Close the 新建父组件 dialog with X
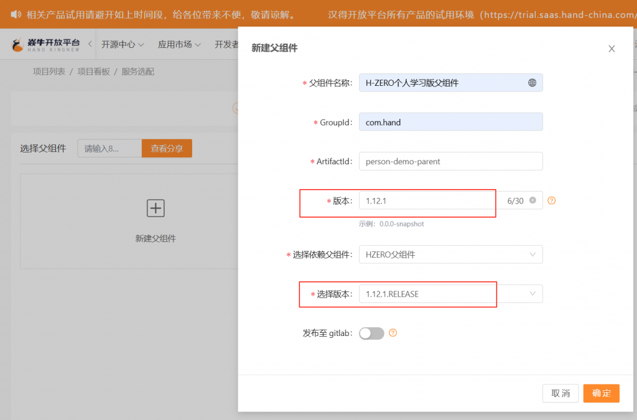Viewport: 637px width, 420px height. pos(611,49)
